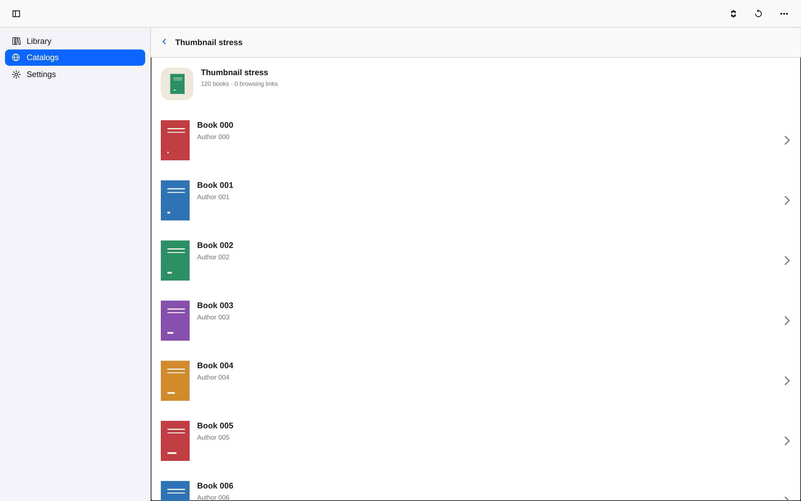Screen dimensions: 801x501
Task: Expand the Book 005 row chevron
Action: [x=787, y=441]
